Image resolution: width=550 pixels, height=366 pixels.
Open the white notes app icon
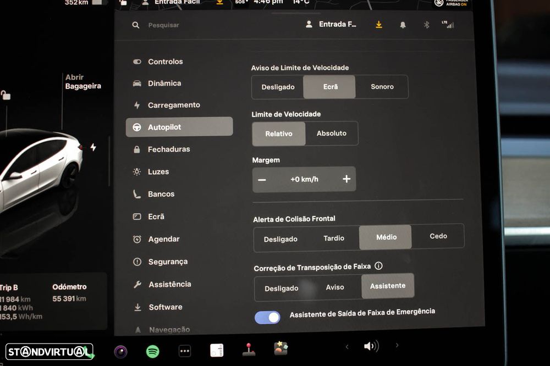coord(217,350)
